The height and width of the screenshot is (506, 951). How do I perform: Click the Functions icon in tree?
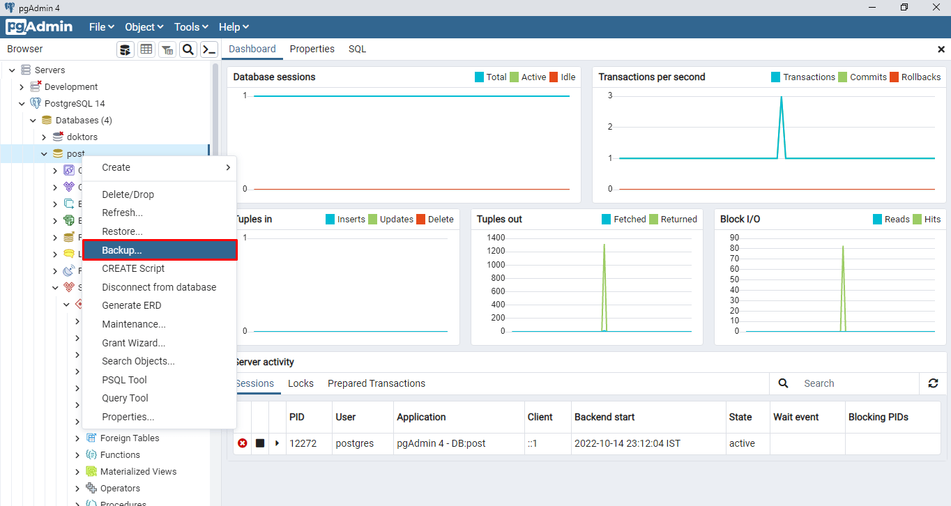[91, 454]
